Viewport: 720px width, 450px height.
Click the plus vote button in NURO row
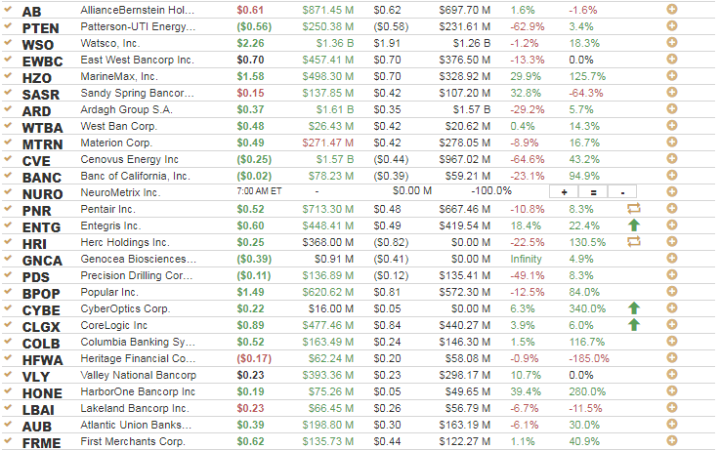point(564,191)
